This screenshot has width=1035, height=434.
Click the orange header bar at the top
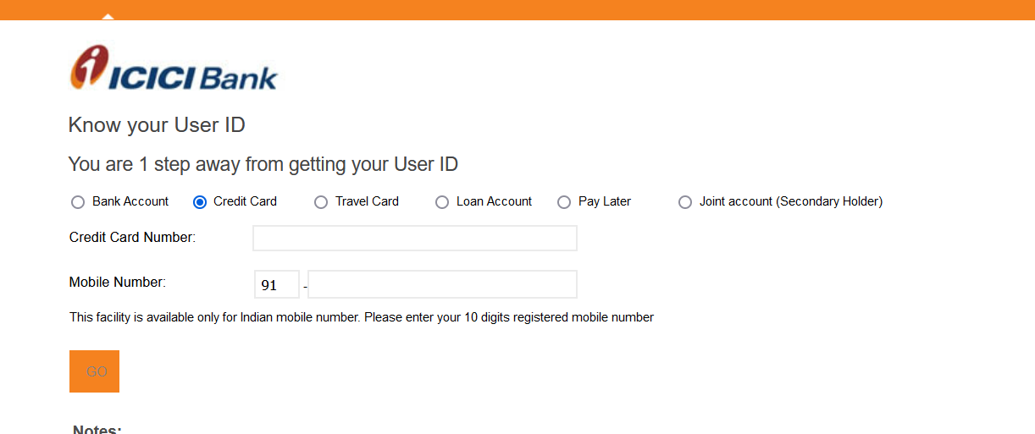pos(517,10)
